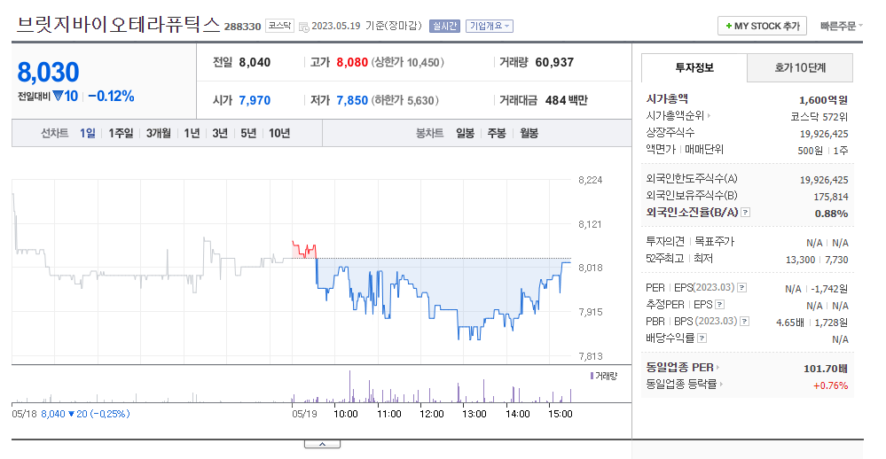Open help icon next to 배당수익률

[x=702, y=338]
